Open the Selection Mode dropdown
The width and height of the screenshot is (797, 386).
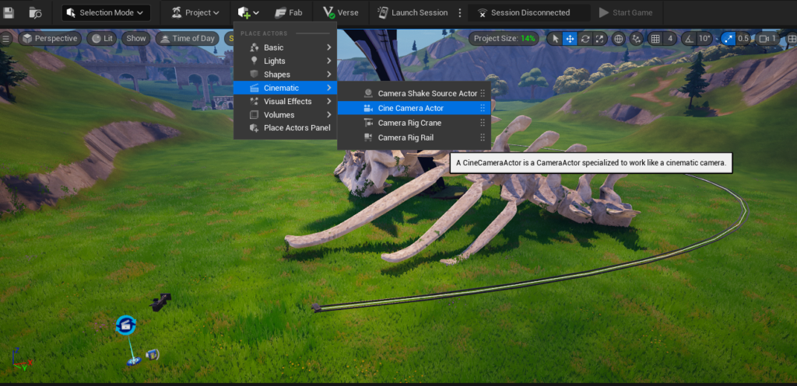click(x=106, y=12)
